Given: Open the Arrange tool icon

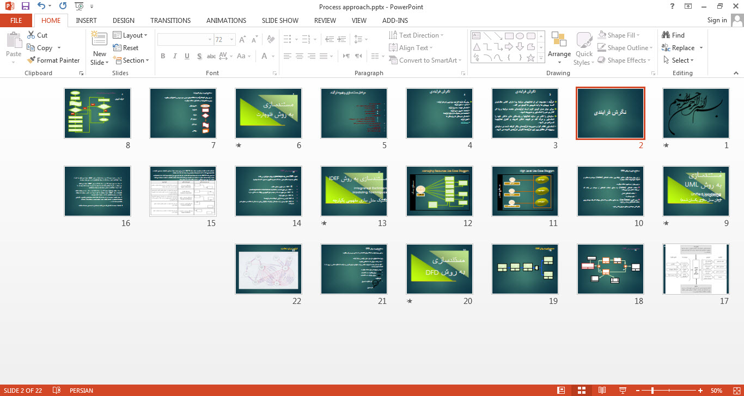Looking at the screenshot, I should point(559,39).
